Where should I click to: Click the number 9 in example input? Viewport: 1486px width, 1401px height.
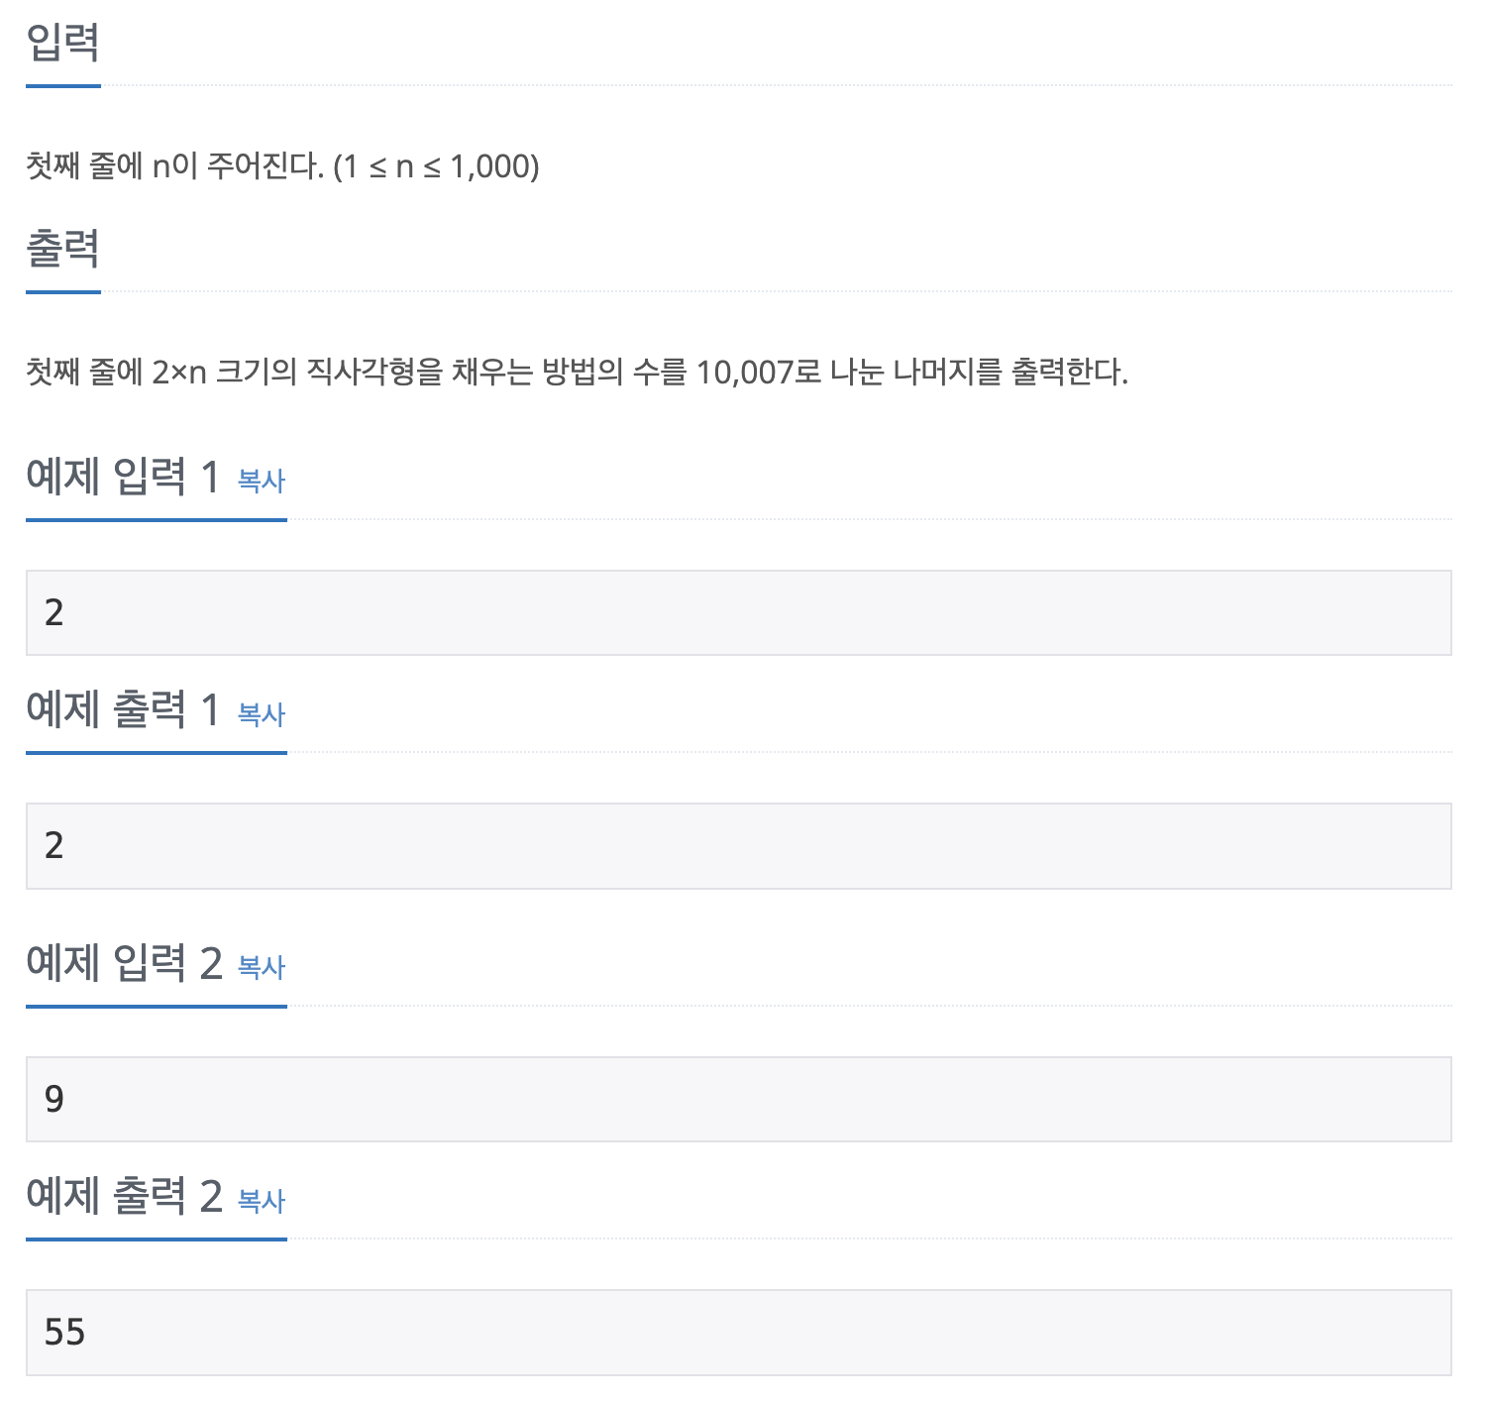(x=54, y=1099)
